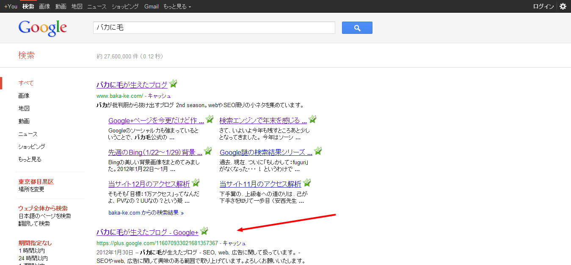Image resolution: width=571 pixels, height=265 pixels.
Task: Click star icon beside 先週のBing result
Action: point(208,151)
